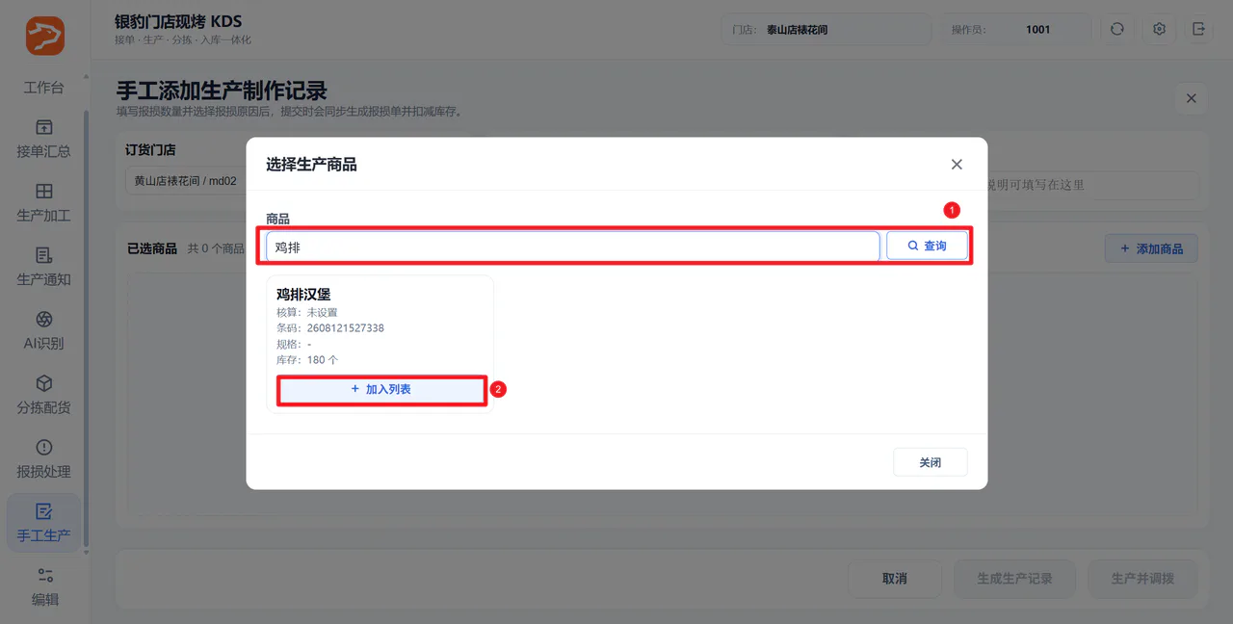Click the logout icon in the header
1233x624 pixels.
point(1199,29)
